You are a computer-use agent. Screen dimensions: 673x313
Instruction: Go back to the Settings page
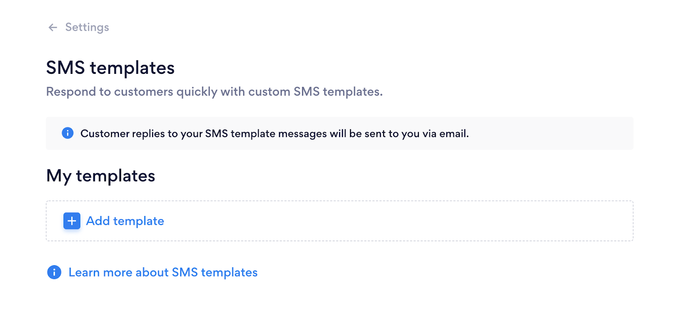click(87, 27)
